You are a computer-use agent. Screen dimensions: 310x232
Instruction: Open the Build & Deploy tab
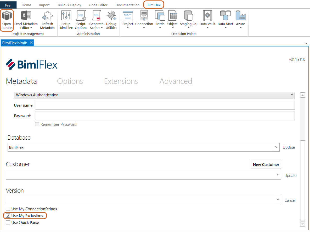(69, 5)
